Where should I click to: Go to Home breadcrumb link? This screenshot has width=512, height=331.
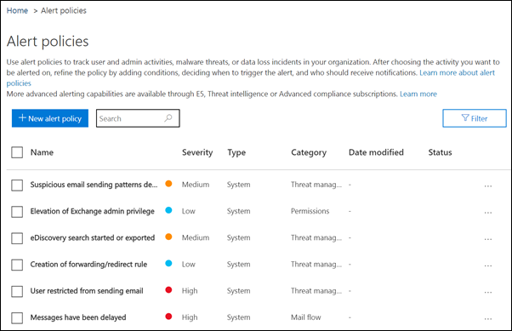17,10
